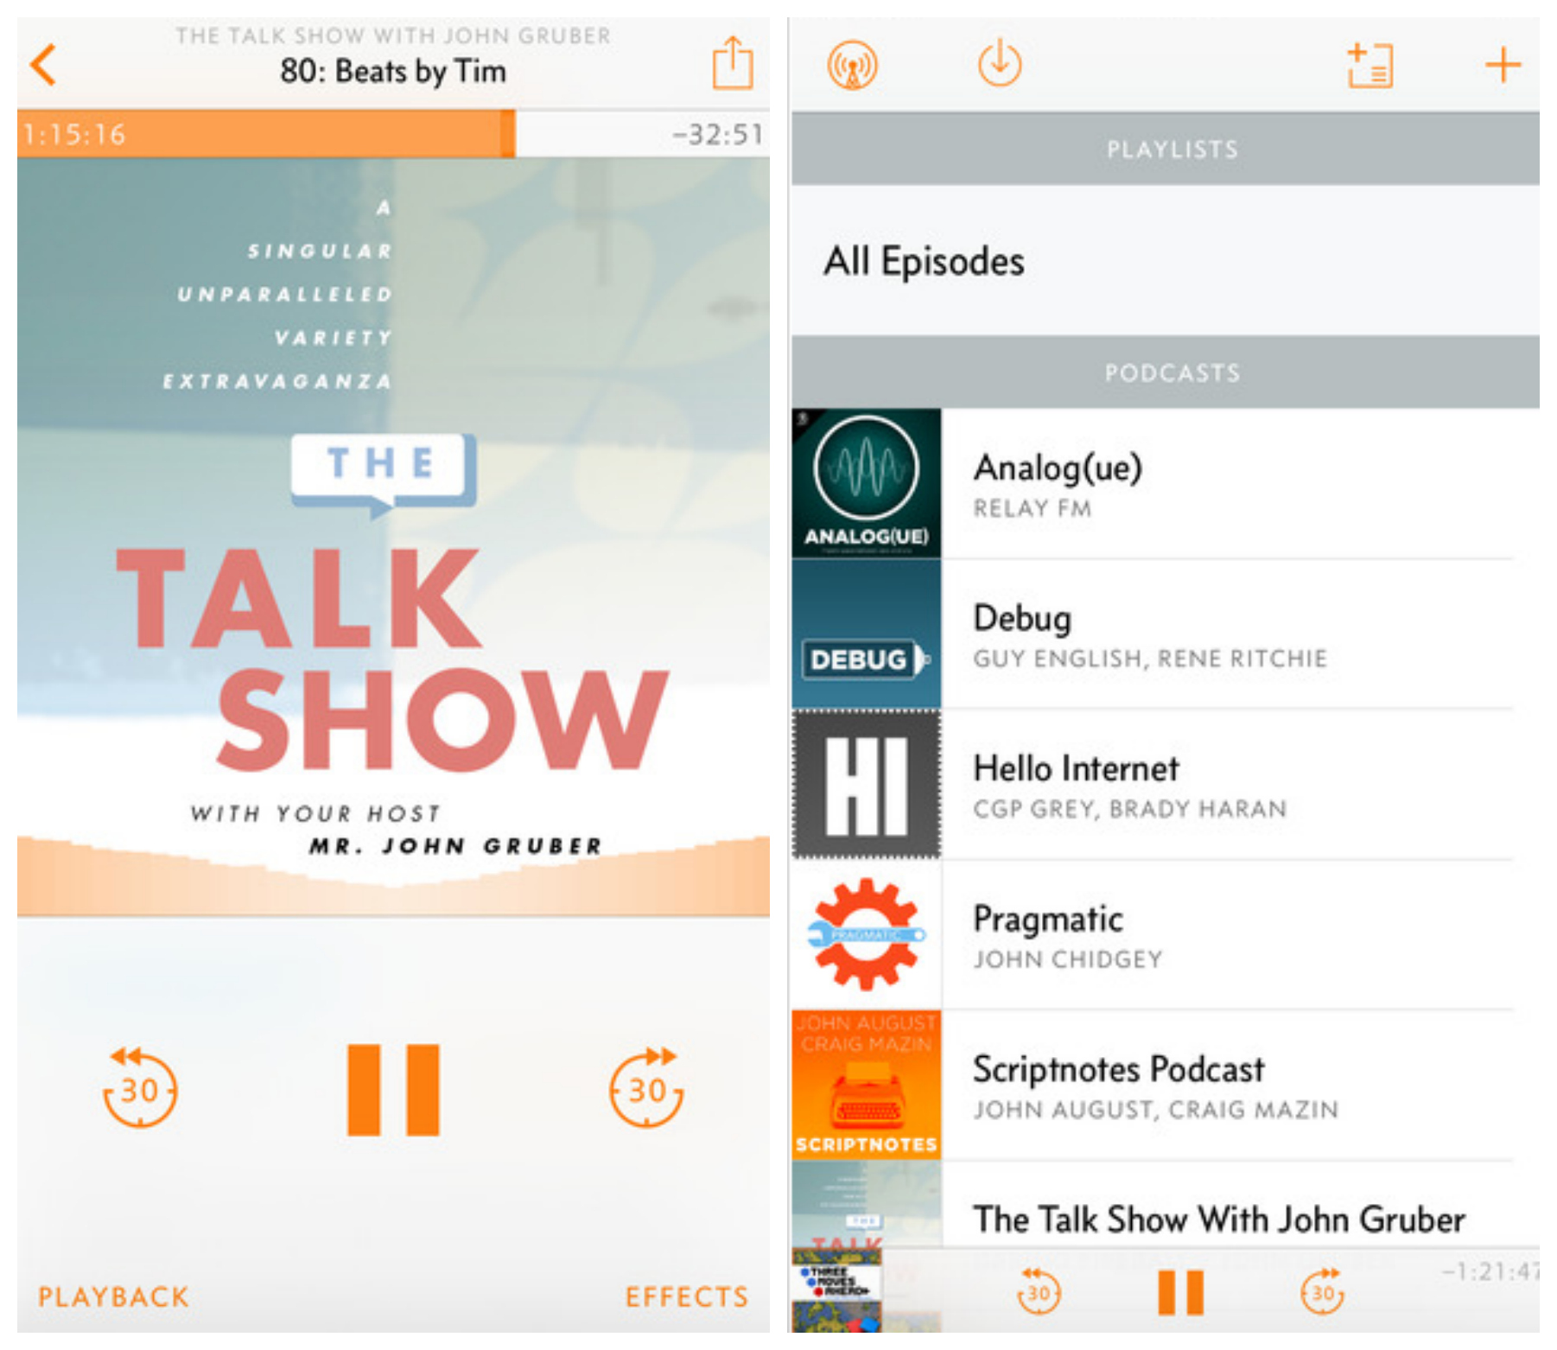The width and height of the screenshot is (1557, 1350).
Task: Skip back 30 seconds in mini player
Action: coord(1038,1292)
